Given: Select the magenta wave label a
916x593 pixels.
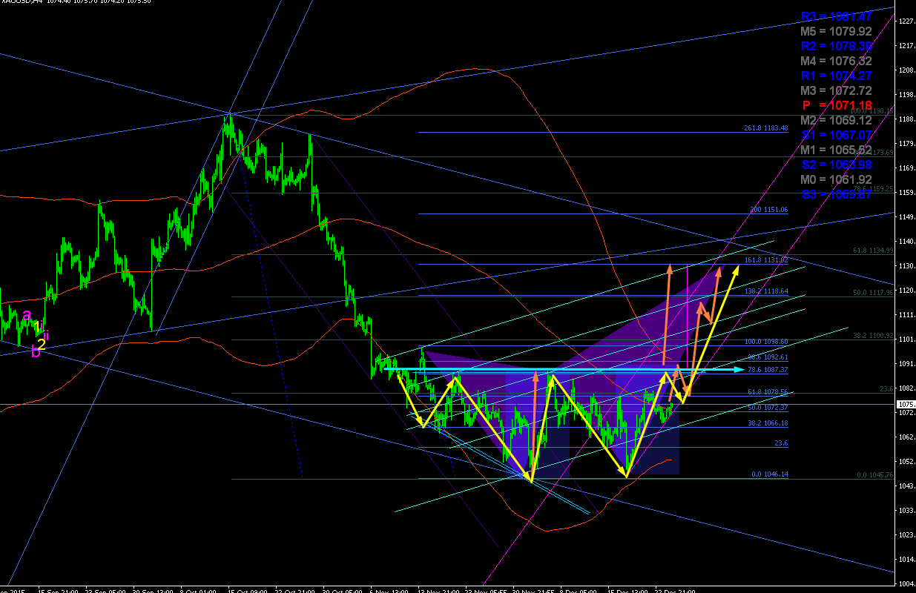Looking at the screenshot, I should click(27, 315).
